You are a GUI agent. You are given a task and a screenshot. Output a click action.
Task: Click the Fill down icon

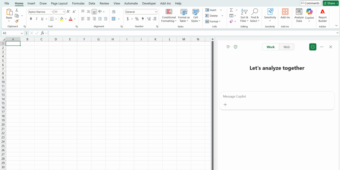(231, 16)
